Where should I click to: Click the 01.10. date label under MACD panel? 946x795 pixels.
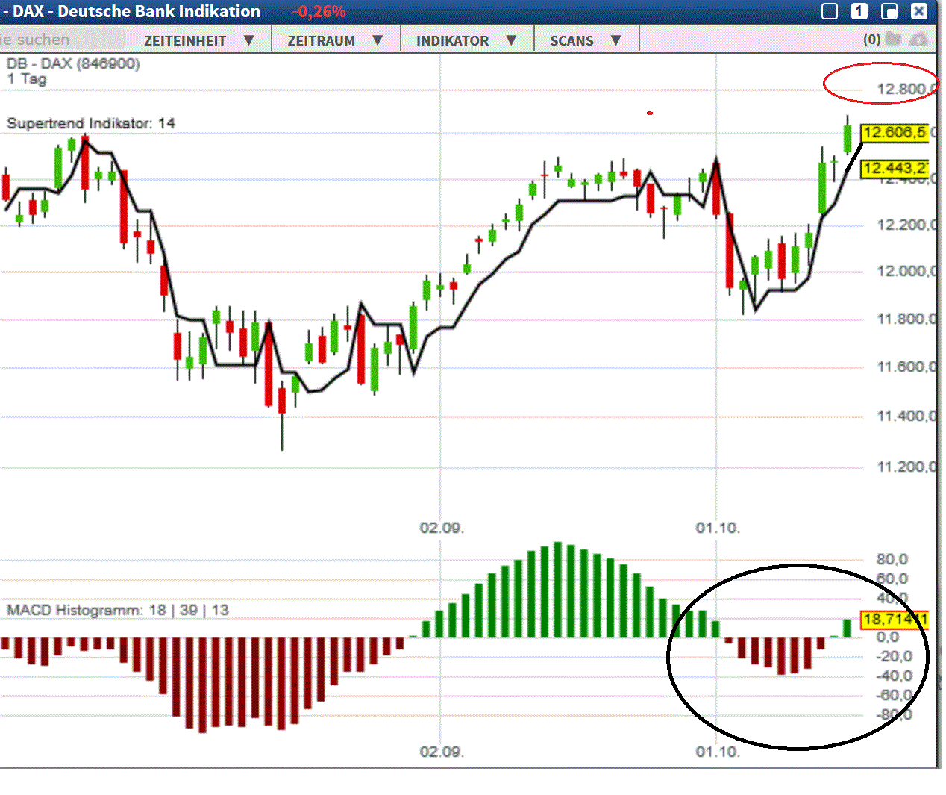click(718, 751)
